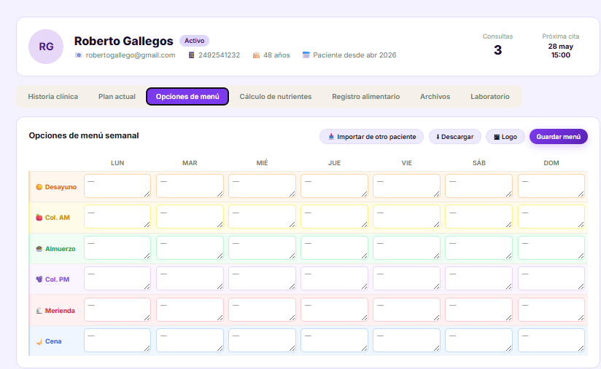601x369 pixels.
Task: Click the Desayuno field for MIÉ
Action: coord(262,186)
